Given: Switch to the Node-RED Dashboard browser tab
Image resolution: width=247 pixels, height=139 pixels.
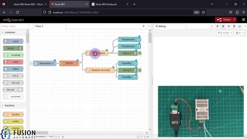Looking at the screenshot, I should pos(109,4).
